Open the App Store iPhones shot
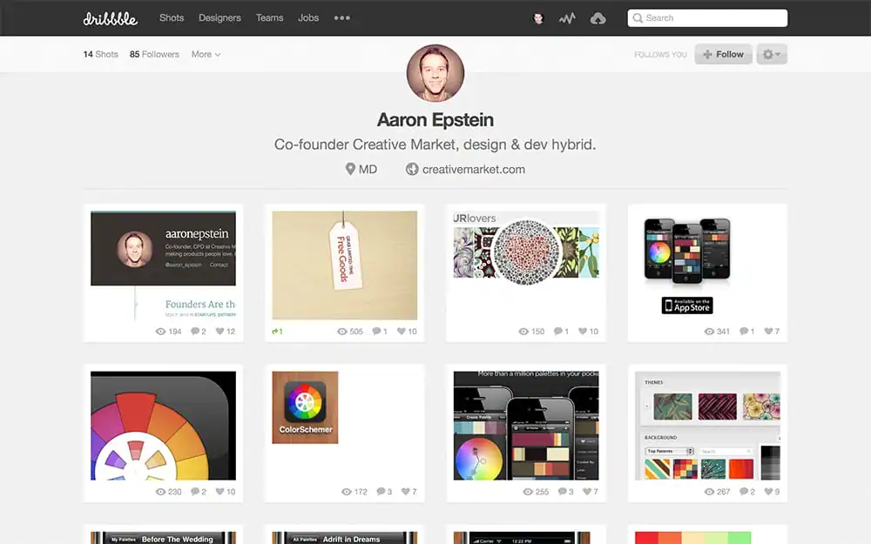Screen dimensions: 871x544 [x=707, y=265]
